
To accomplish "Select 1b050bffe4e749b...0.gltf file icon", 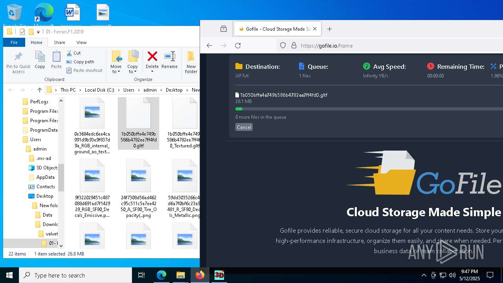I will click(x=138, y=114).
